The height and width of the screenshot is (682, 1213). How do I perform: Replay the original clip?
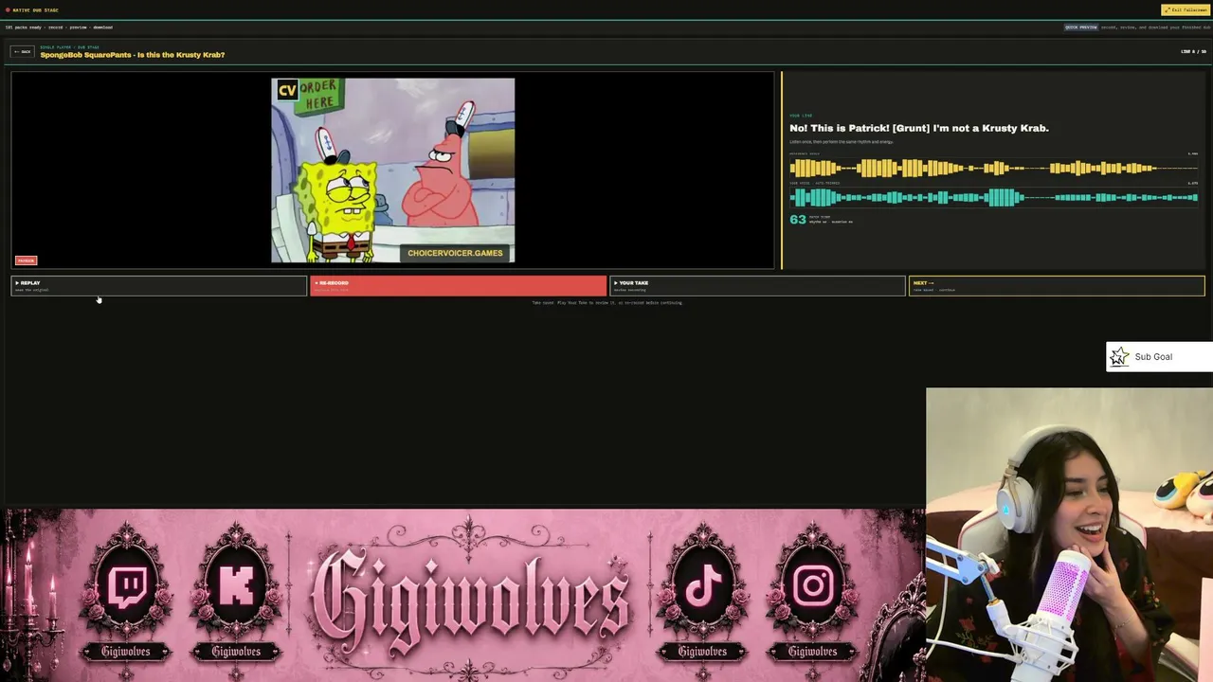[x=159, y=285]
